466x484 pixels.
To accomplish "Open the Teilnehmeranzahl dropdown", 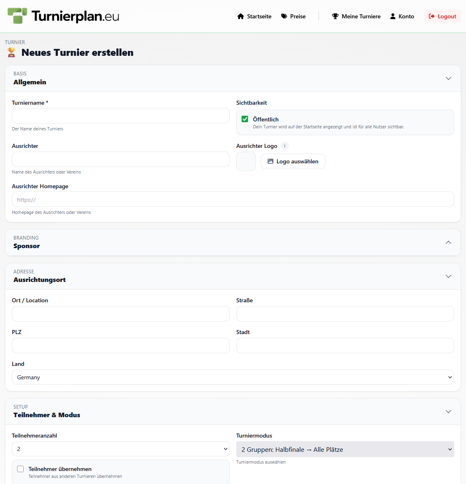I will pos(121,449).
